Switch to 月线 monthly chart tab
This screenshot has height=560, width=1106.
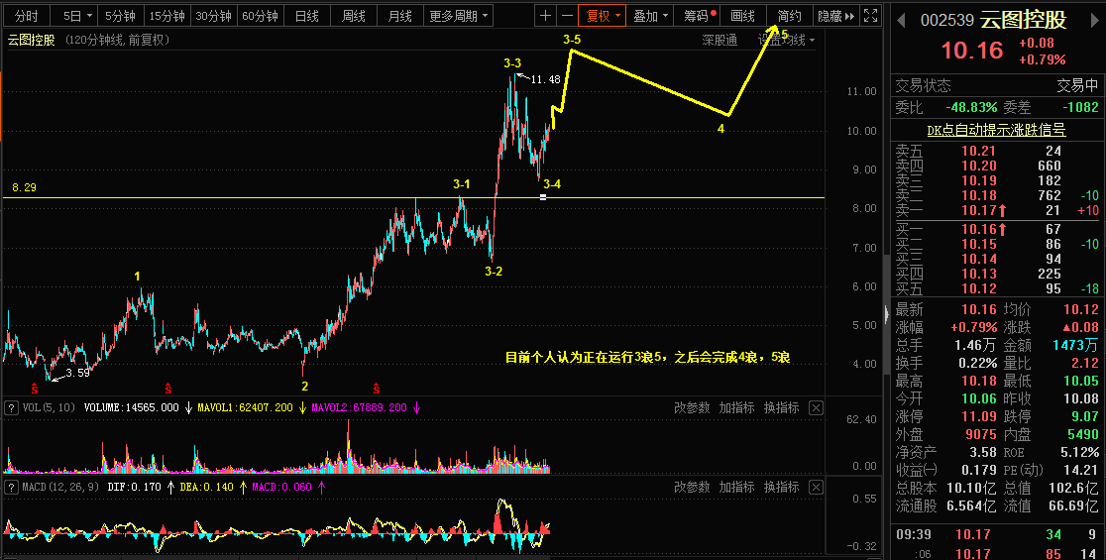click(400, 16)
